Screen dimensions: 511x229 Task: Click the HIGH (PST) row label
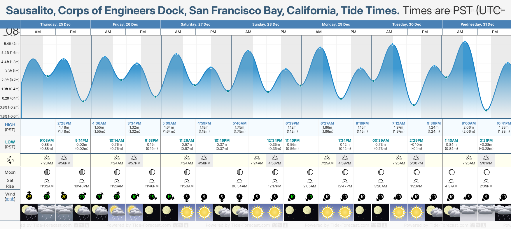(x=10, y=127)
